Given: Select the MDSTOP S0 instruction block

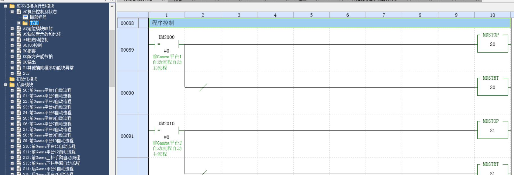Looking at the screenshot, I should [x=492, y=44].
